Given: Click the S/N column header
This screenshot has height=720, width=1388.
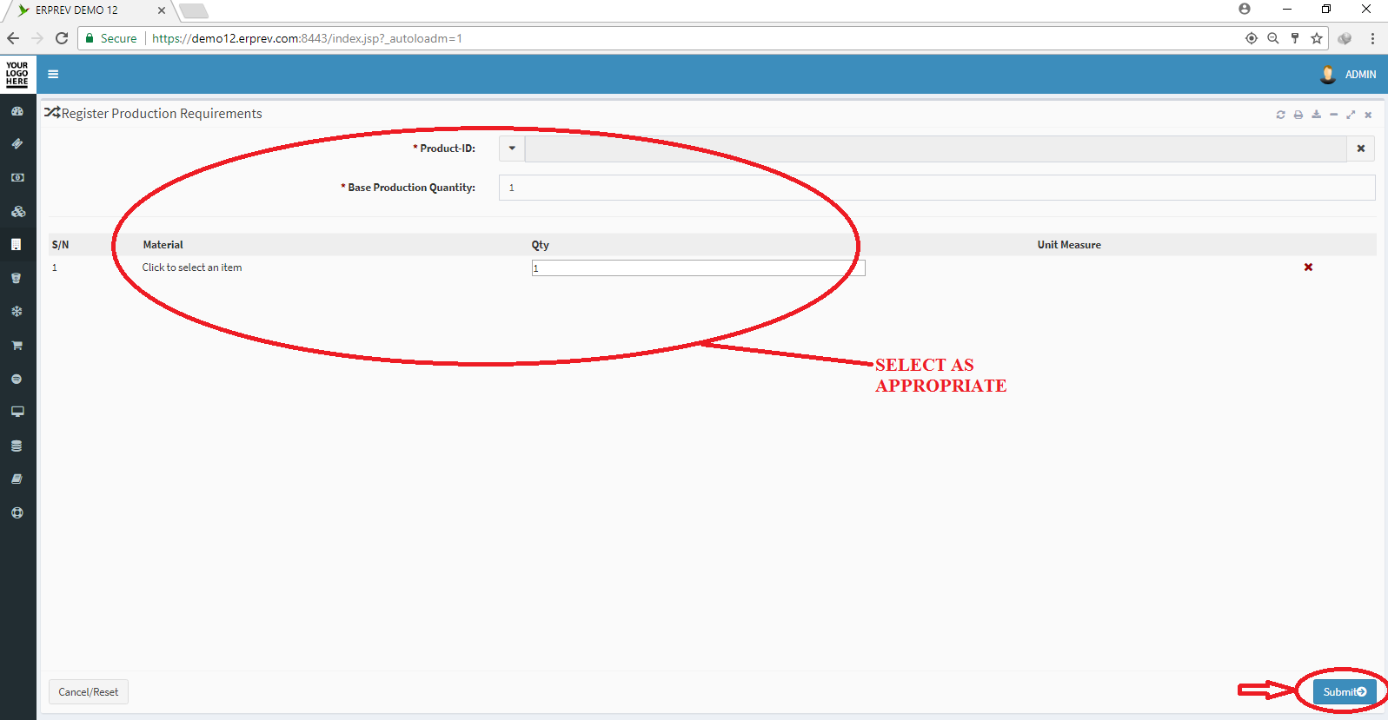Looking at the screenshot, I should (x=60, y=245).
